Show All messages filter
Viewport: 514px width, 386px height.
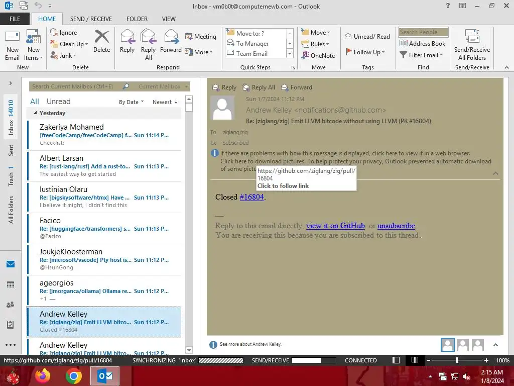click(35, 102)
